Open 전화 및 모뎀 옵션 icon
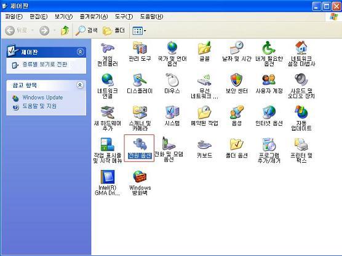The image size is (342, 256). (x=169, y=143)
